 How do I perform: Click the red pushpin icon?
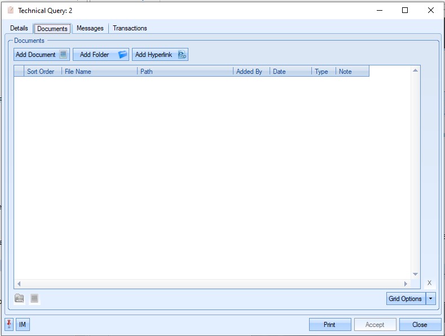[x=9, y=324]
